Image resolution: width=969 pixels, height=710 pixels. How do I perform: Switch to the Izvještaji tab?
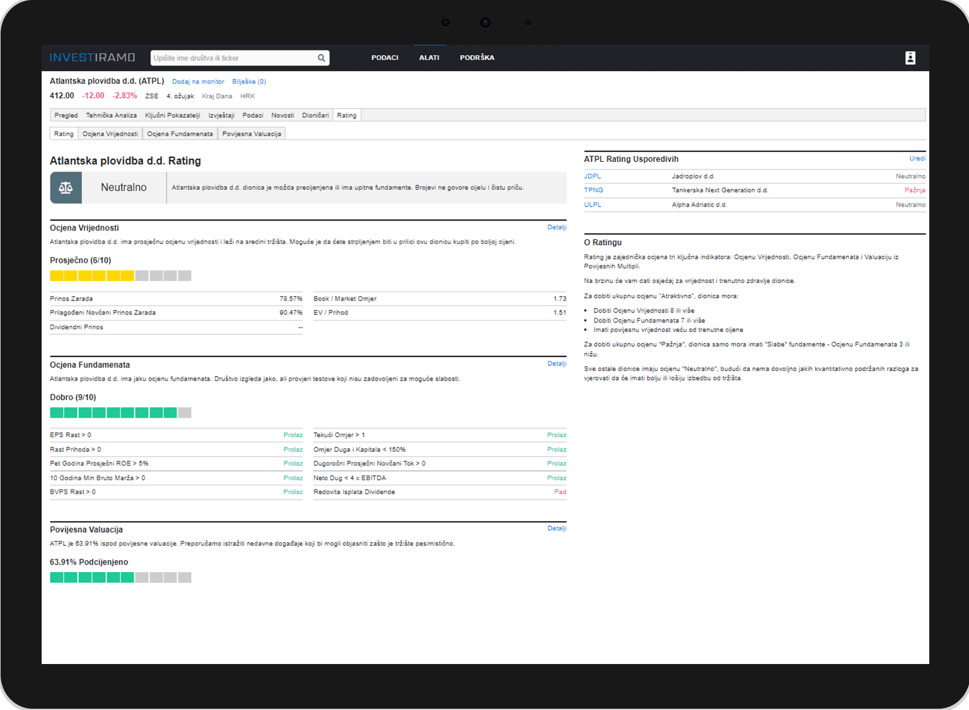(221, 115)
